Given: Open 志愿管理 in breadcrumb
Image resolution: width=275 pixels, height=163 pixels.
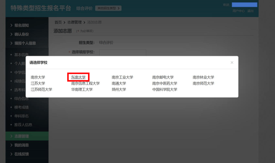Looking at the screenshot, I should (74, 22).
